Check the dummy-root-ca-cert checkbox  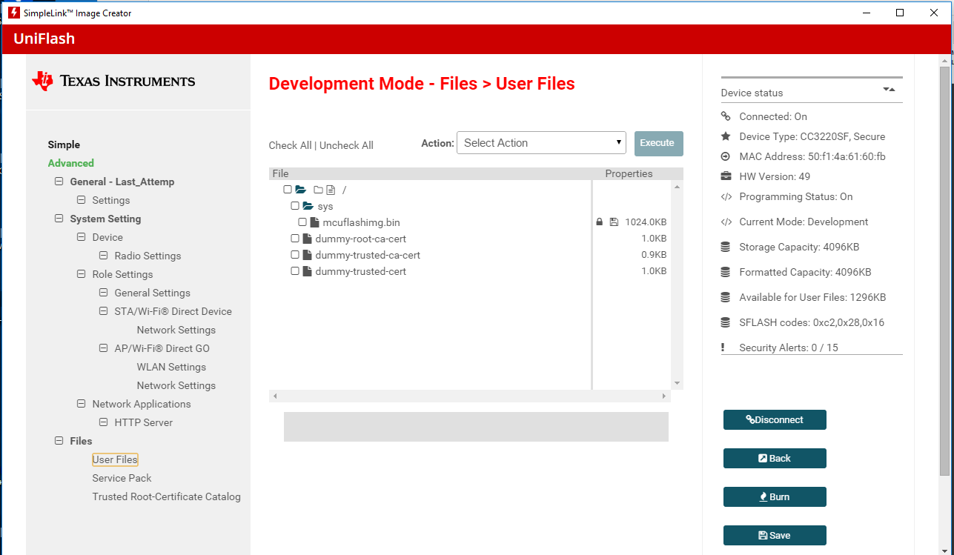295,239
